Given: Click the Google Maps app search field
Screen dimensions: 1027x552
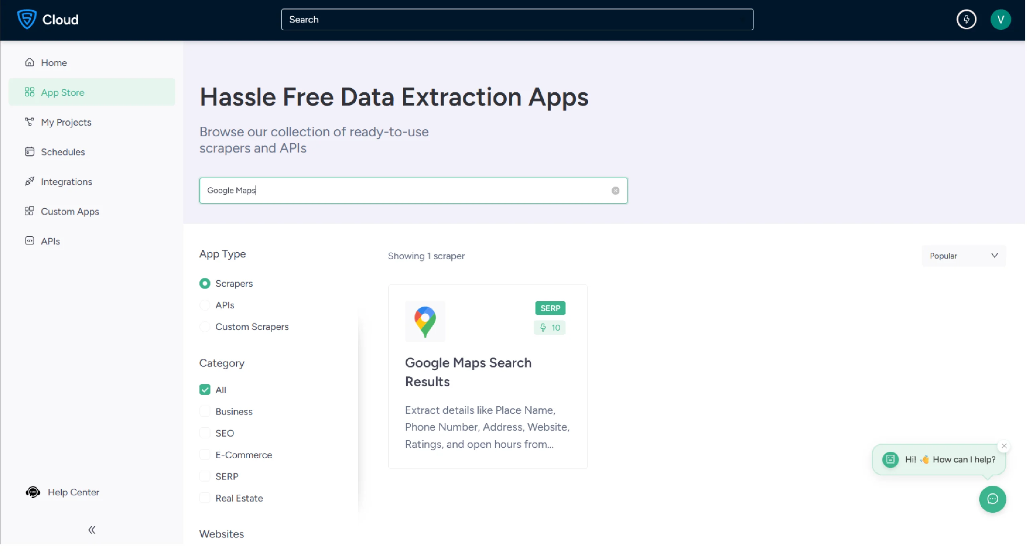Looking at the screenshot, I should point(413,191).
